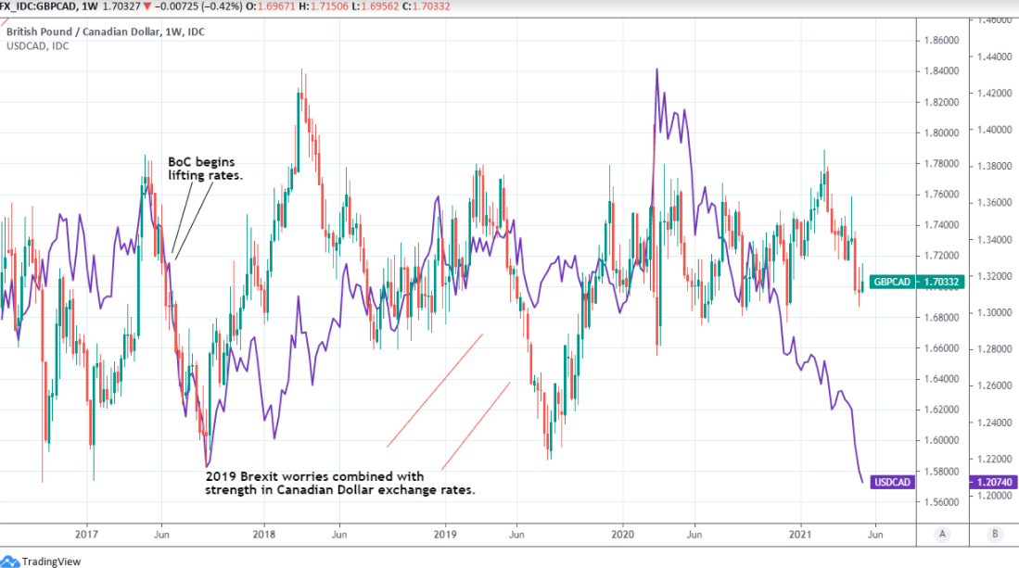
Task: Click the 2017 time axis label
Action: pos(86,535)
